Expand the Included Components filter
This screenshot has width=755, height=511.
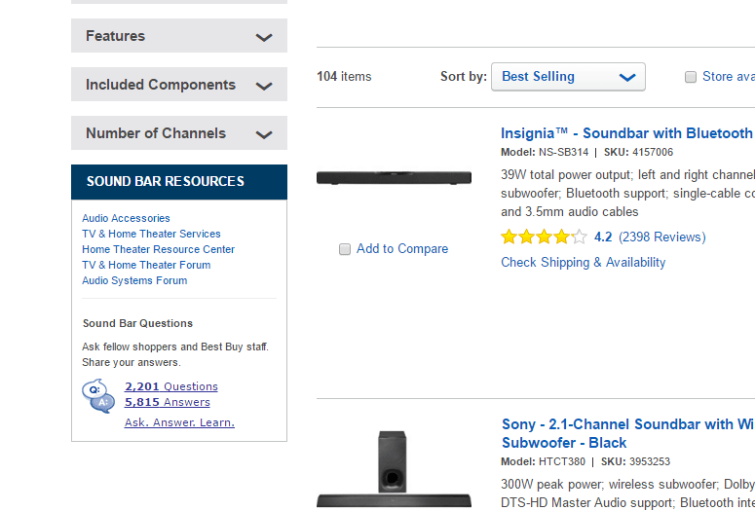pos(179,85)
